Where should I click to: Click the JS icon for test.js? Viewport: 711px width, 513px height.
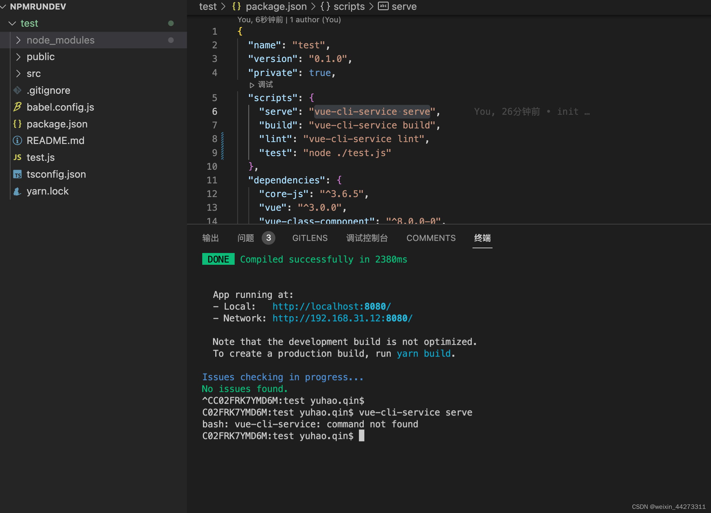(17, 157)
